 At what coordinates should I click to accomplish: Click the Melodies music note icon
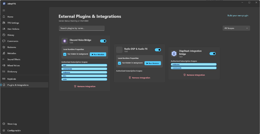[x=4, y=53]
